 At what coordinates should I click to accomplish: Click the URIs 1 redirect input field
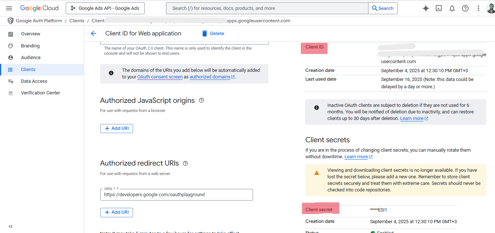[x=176, y=195]
